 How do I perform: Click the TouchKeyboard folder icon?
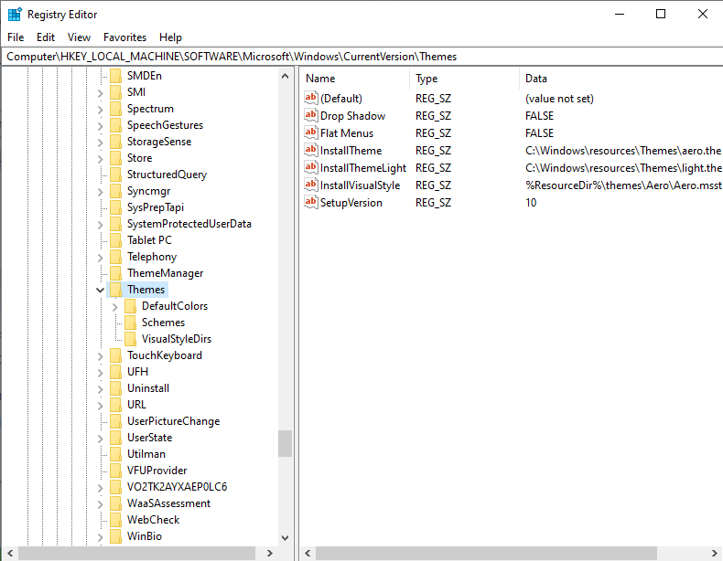tap(115, 355)
